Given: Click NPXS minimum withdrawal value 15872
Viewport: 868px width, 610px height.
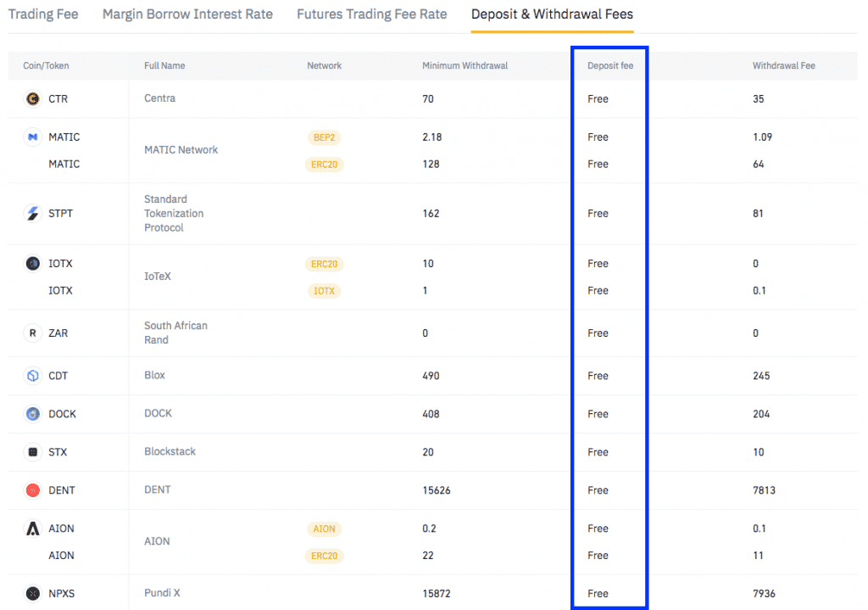Looking at the screenshot, I should pyautogui.click(x=437, y=593).
